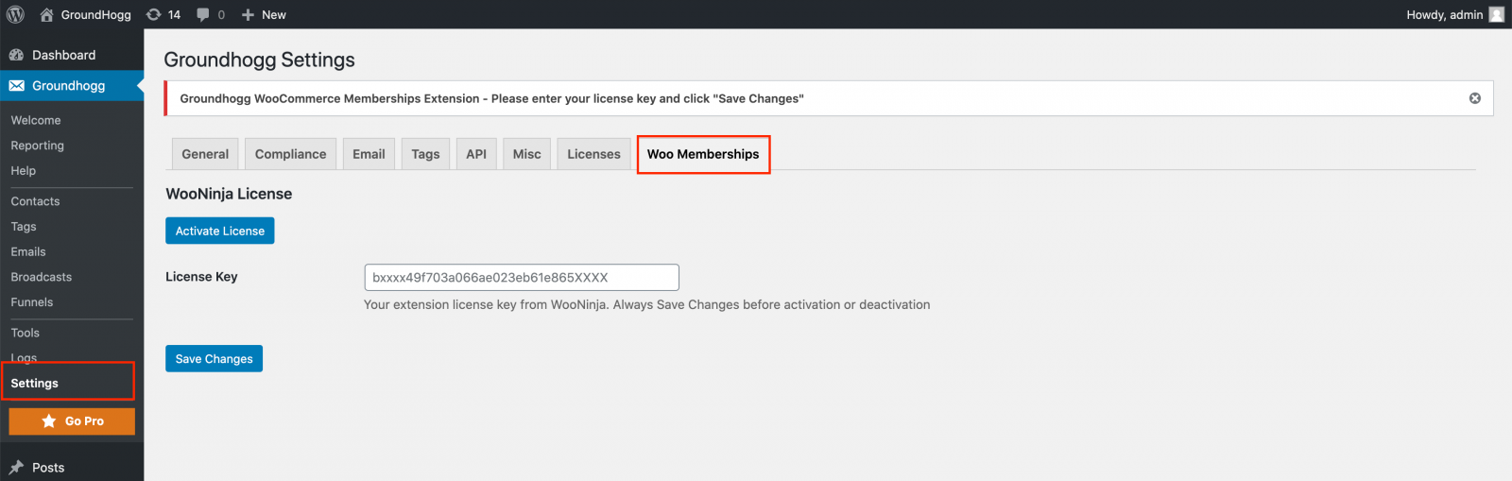Open the Reporting page
The height and width of the screenshot is (481, 1512).
coord(38,146)
